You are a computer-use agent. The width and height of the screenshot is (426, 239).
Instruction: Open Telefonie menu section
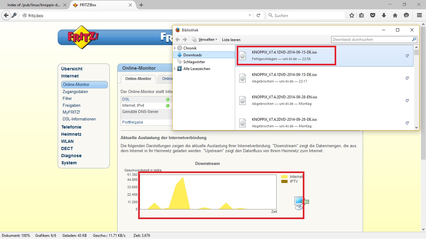tap(71, 127)
